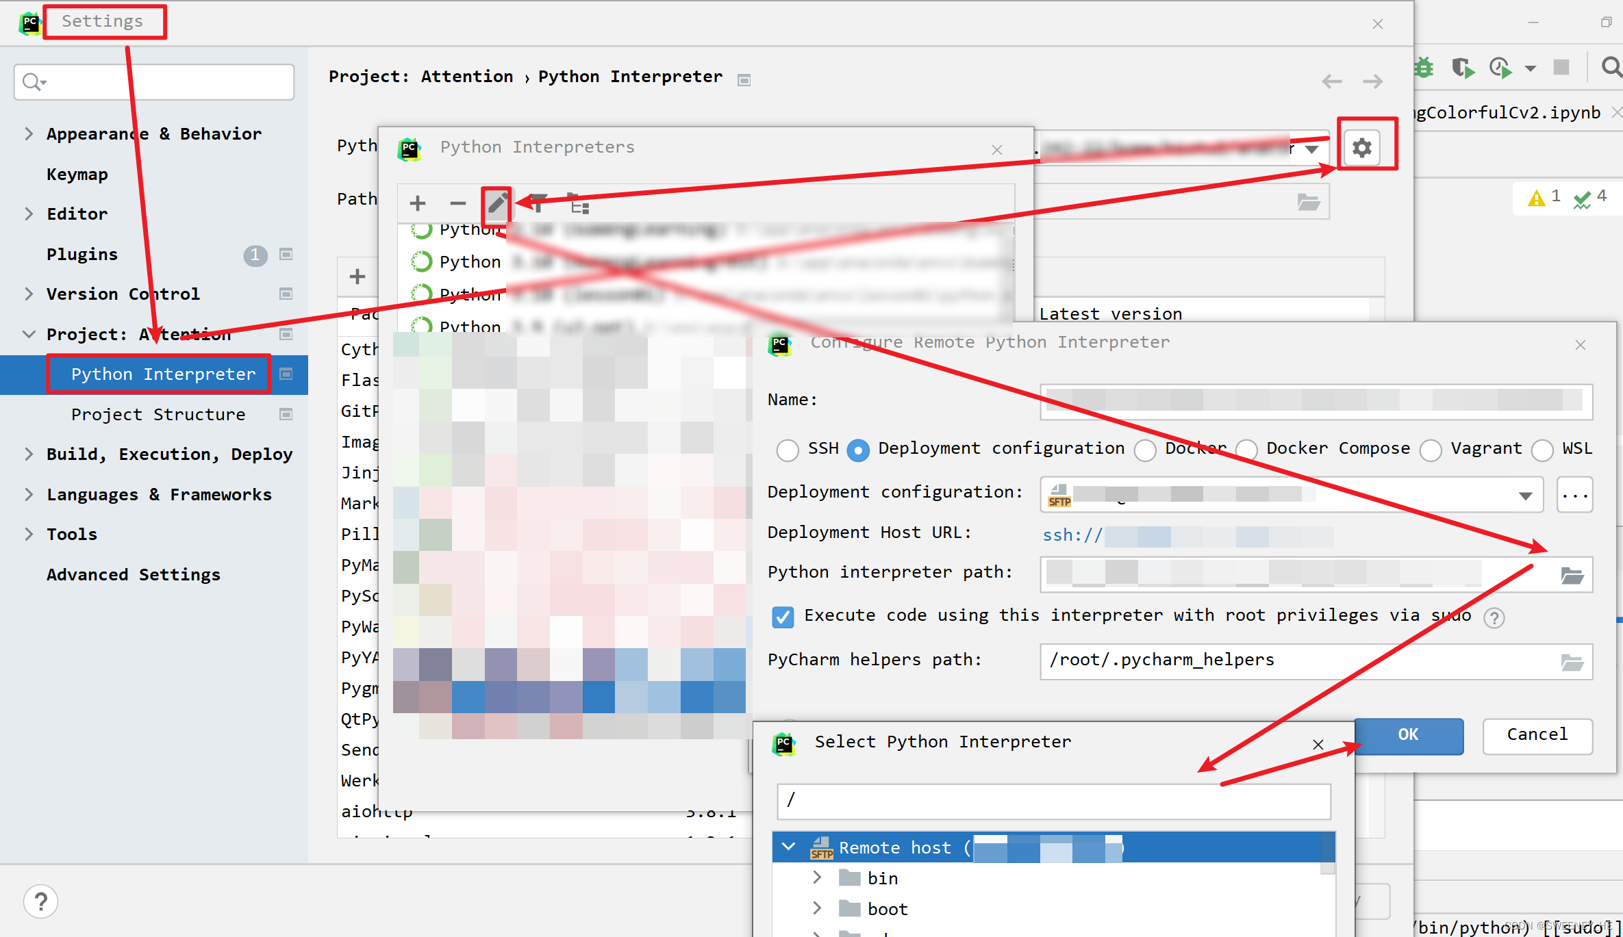The width and height of the screenshot is (1623, 937).
Task: Open the Plugins settings page
Action: tap(82, 255)
